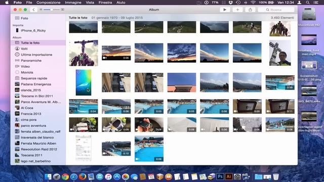The image size is (324, 182).
Task: Open iTunes from the Dock
Action: click(x=108, y=176)
